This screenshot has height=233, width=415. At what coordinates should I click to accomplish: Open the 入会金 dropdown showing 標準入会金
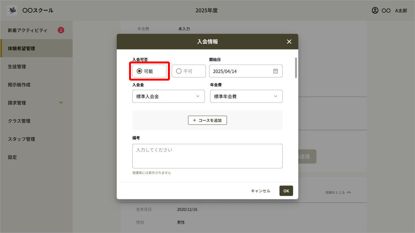[168, 96]
